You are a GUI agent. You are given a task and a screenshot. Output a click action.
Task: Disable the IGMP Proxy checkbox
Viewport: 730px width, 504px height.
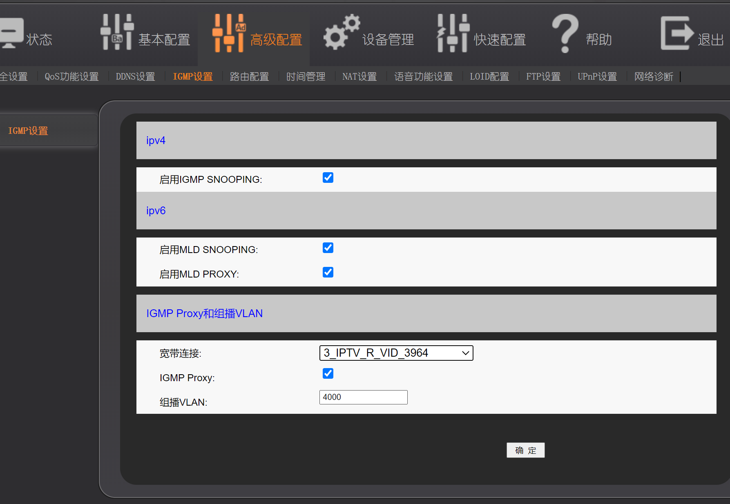pos(328,373)
